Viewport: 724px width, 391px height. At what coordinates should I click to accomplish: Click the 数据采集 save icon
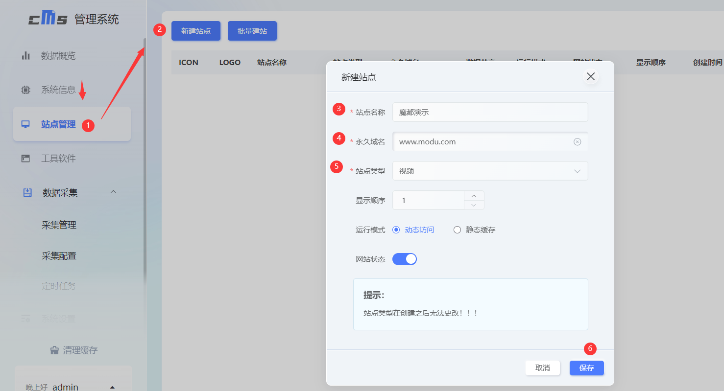click(x=25, y=192)
